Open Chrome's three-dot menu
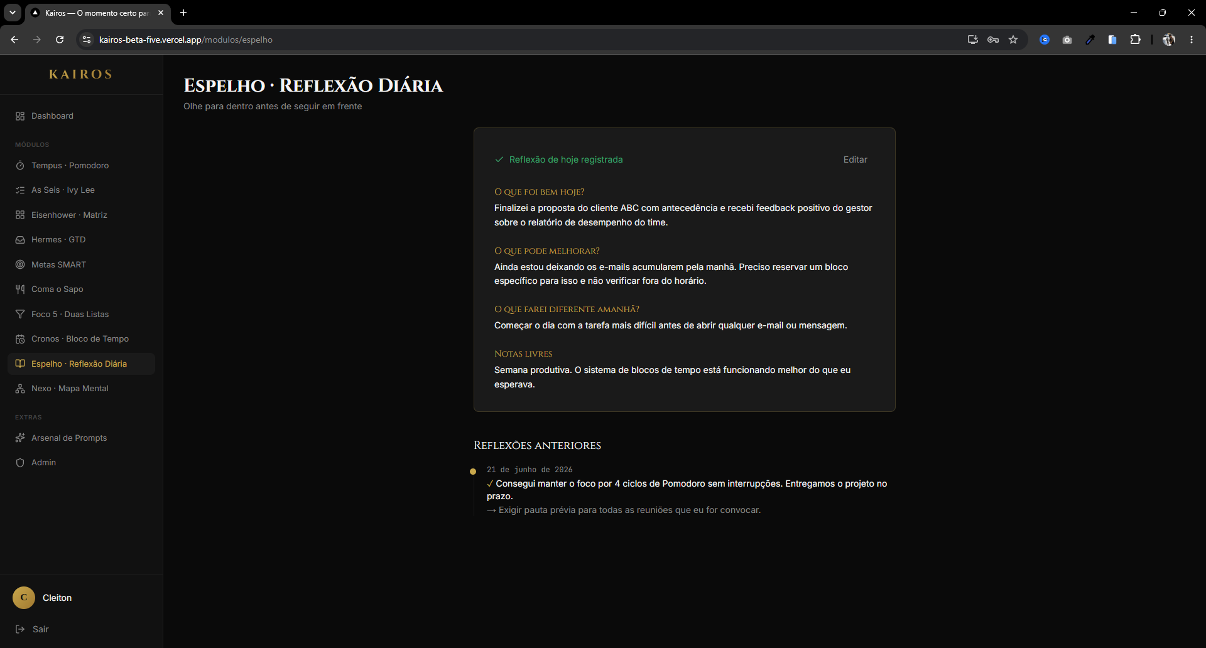 click(1192, 40)
